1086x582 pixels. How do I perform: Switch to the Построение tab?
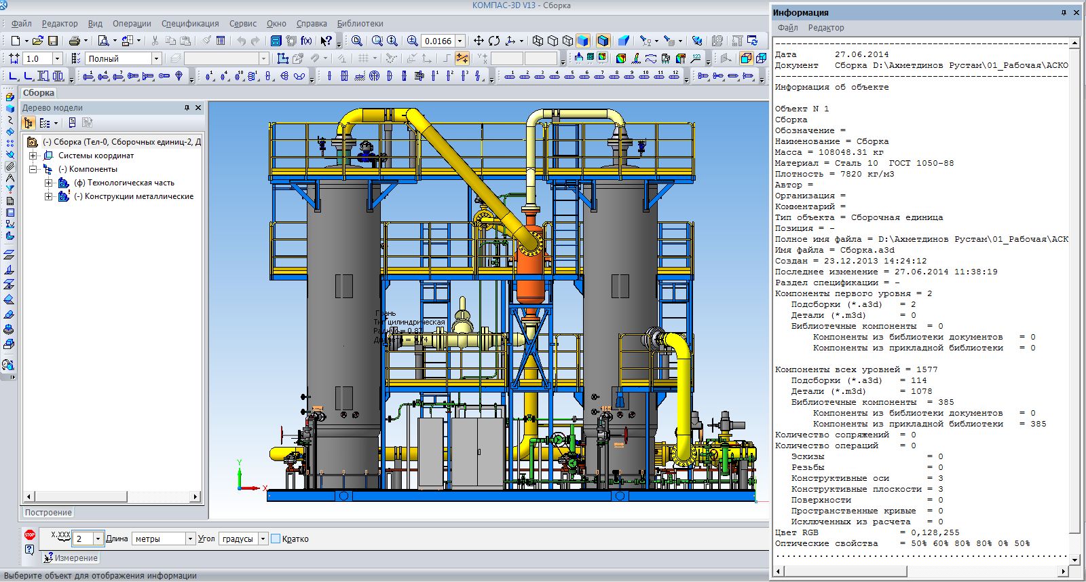pos(48,513)
